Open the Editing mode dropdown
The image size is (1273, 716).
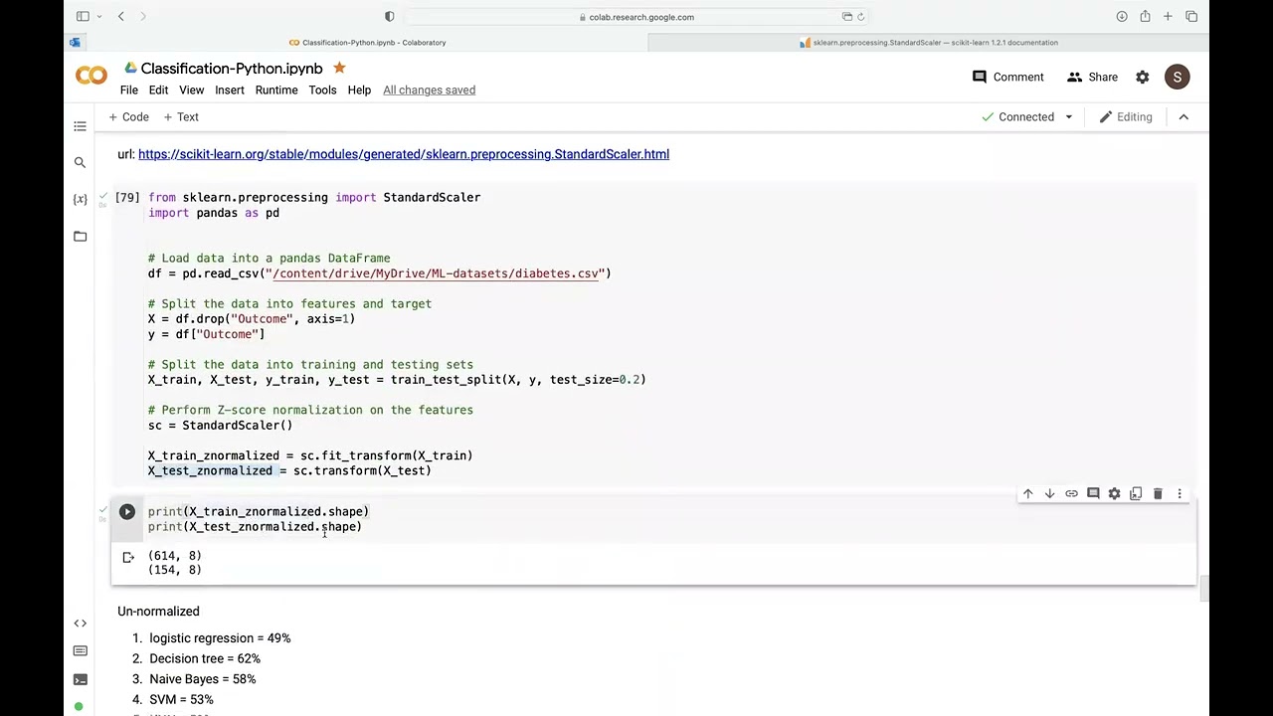(x=1126, y=117)
